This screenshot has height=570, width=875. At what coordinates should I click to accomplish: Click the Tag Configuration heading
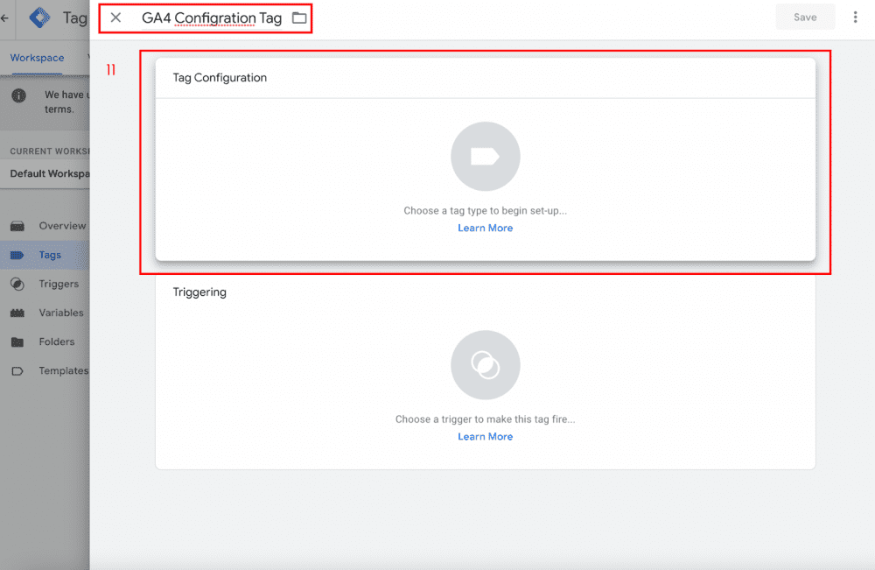tap(220, 78)
